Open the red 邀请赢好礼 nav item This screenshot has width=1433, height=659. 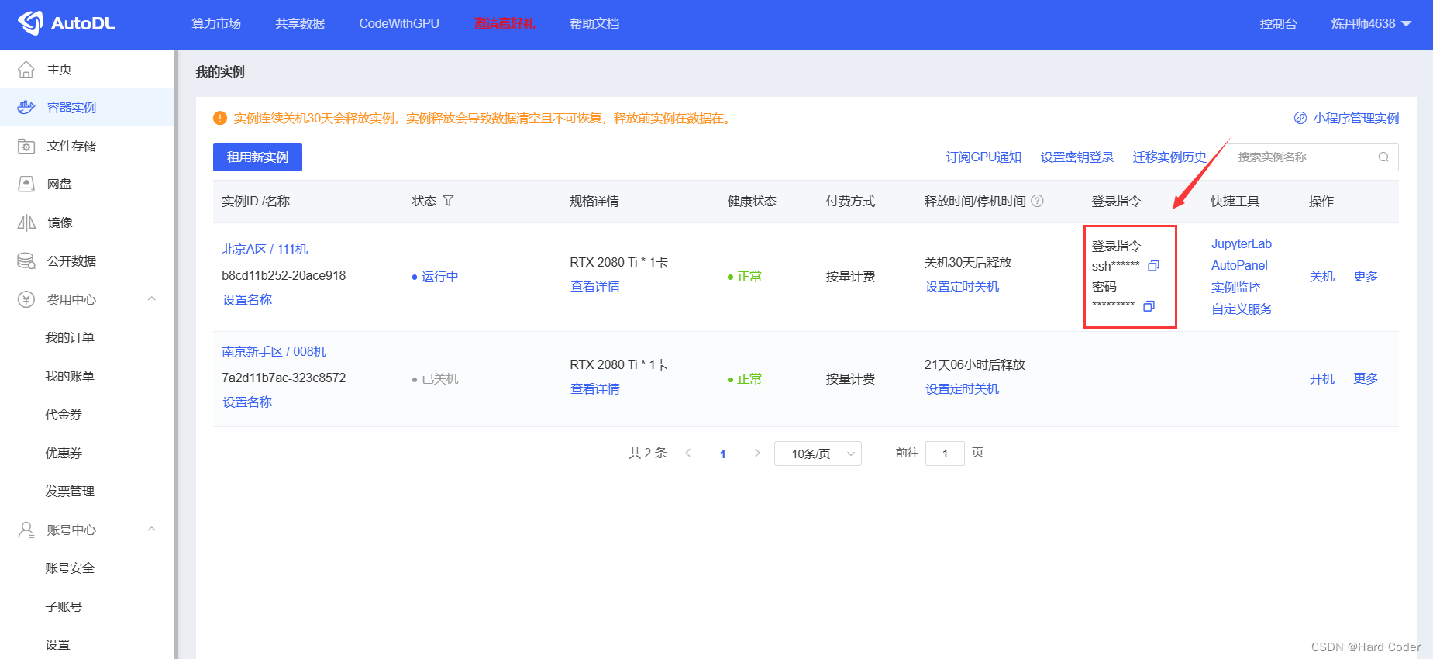click(505, 24)
